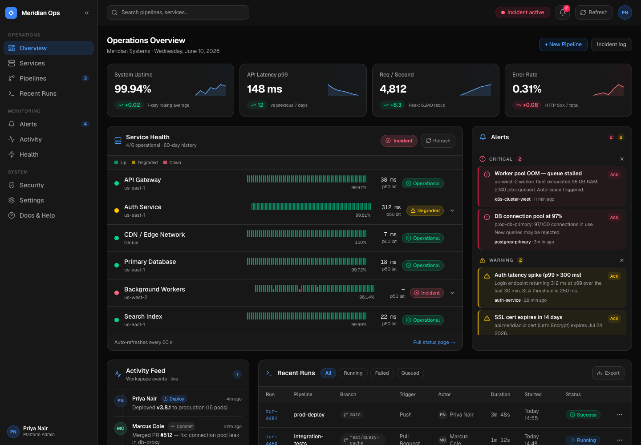This screenshot has height=445, width=641.
Task: Click the Alerts panel bell icon
Action: pos(483,137)
